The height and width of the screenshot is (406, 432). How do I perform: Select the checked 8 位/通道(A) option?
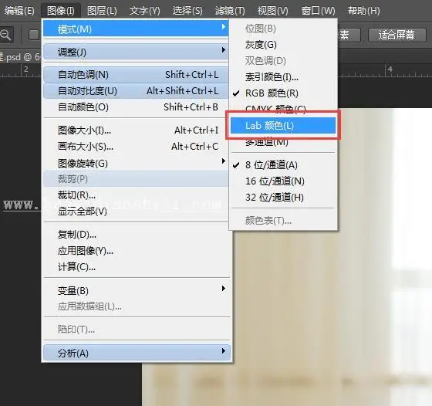point(283,165)
